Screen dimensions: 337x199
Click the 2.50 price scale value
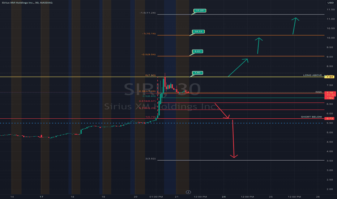pos(330,180)
